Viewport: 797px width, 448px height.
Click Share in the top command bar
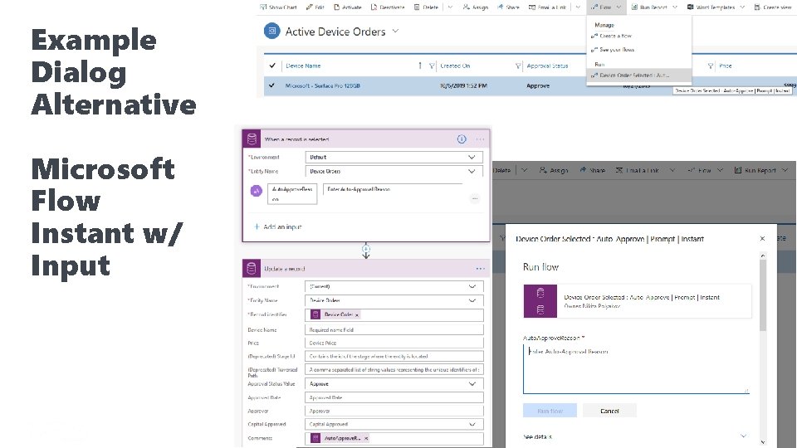pyautogui.click(x=508, y=7)
